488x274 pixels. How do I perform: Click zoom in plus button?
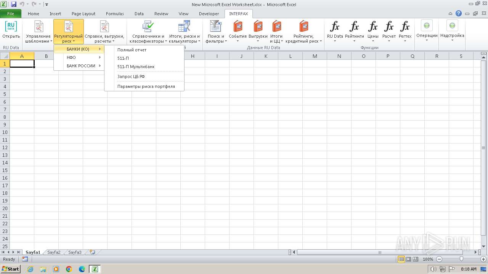click(x=483, y=259)
